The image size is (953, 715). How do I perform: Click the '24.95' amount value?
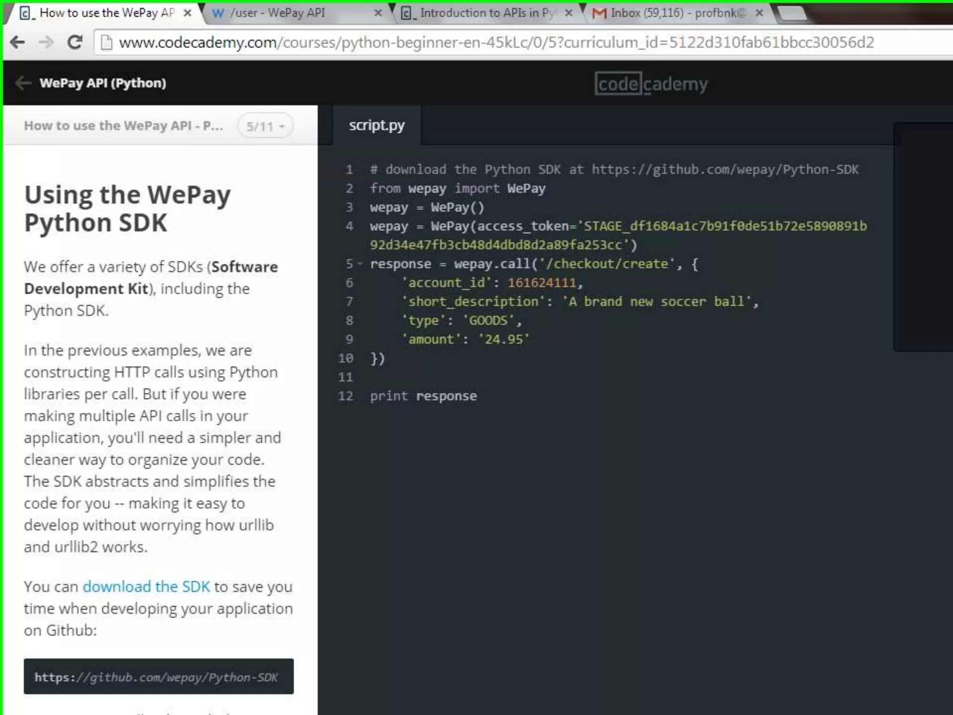point(504,339)
